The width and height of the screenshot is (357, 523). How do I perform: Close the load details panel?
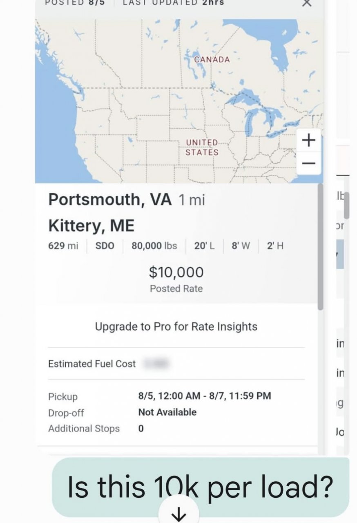coord(306,3)
